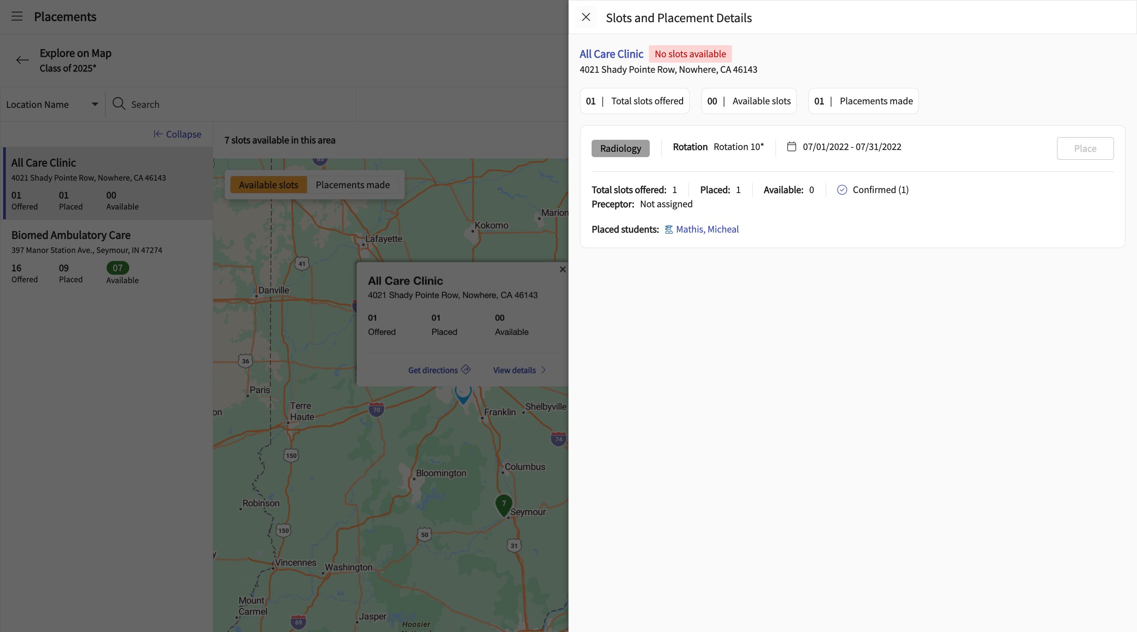Select Biomed Ambulatory Care in the list
The height and width of the screenshot is (632, 1137).
pos(71,235)
